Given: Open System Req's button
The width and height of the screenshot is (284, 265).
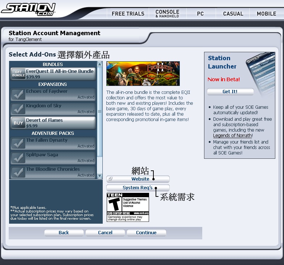Looking at the screenshot, I should pos(138,188).
